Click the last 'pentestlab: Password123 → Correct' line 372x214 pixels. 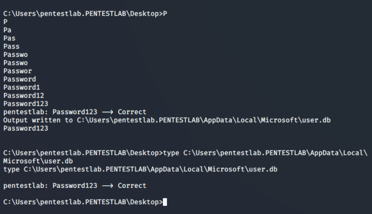click(75, 186)
